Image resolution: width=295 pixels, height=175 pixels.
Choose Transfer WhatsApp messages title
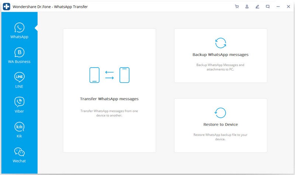(109, 99)
